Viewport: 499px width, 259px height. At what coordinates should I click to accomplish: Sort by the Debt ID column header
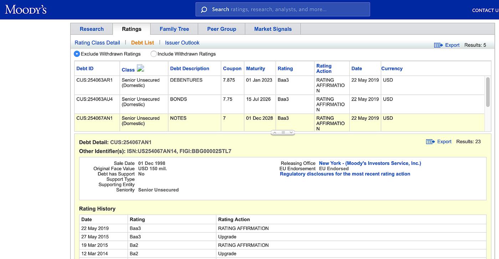85,69
